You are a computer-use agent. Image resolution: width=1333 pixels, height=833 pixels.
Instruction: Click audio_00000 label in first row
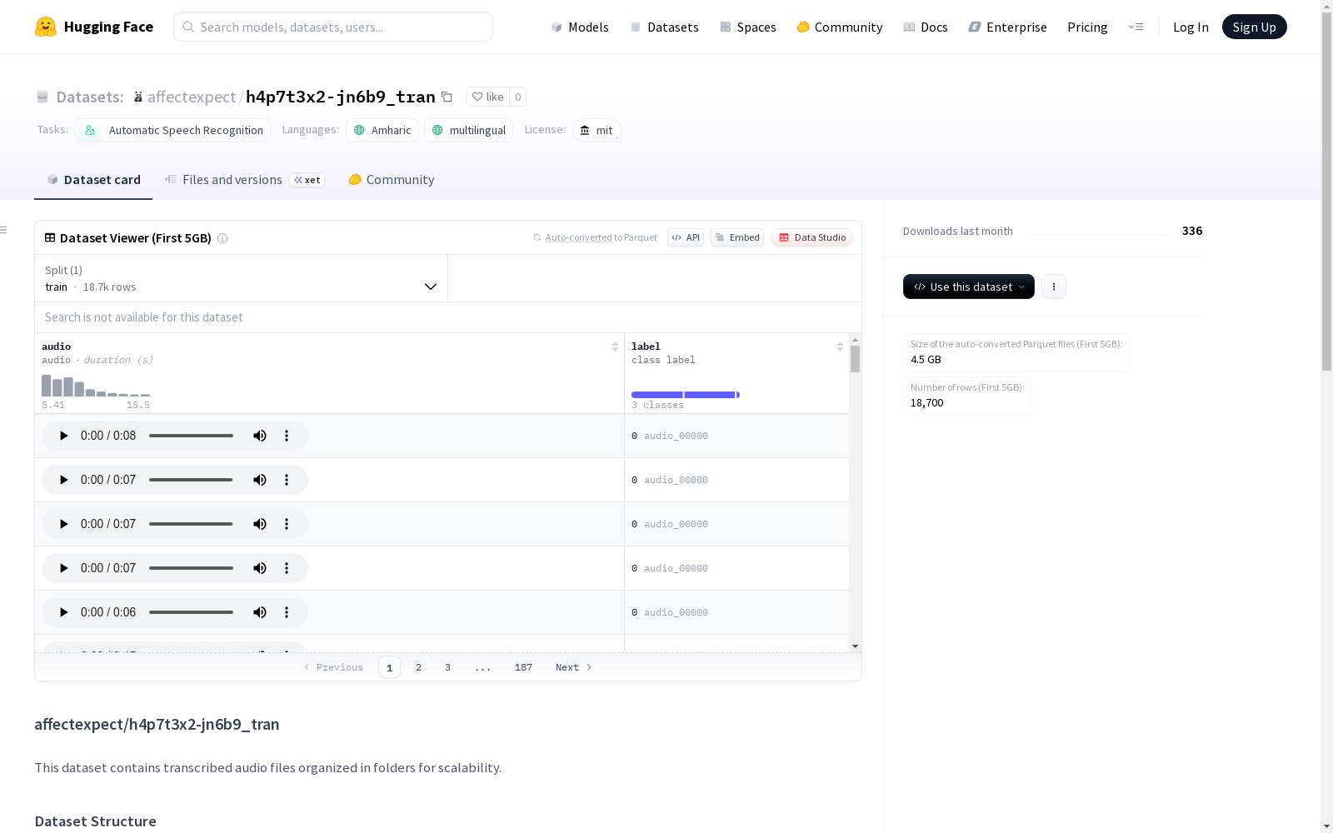click(676, 436)
